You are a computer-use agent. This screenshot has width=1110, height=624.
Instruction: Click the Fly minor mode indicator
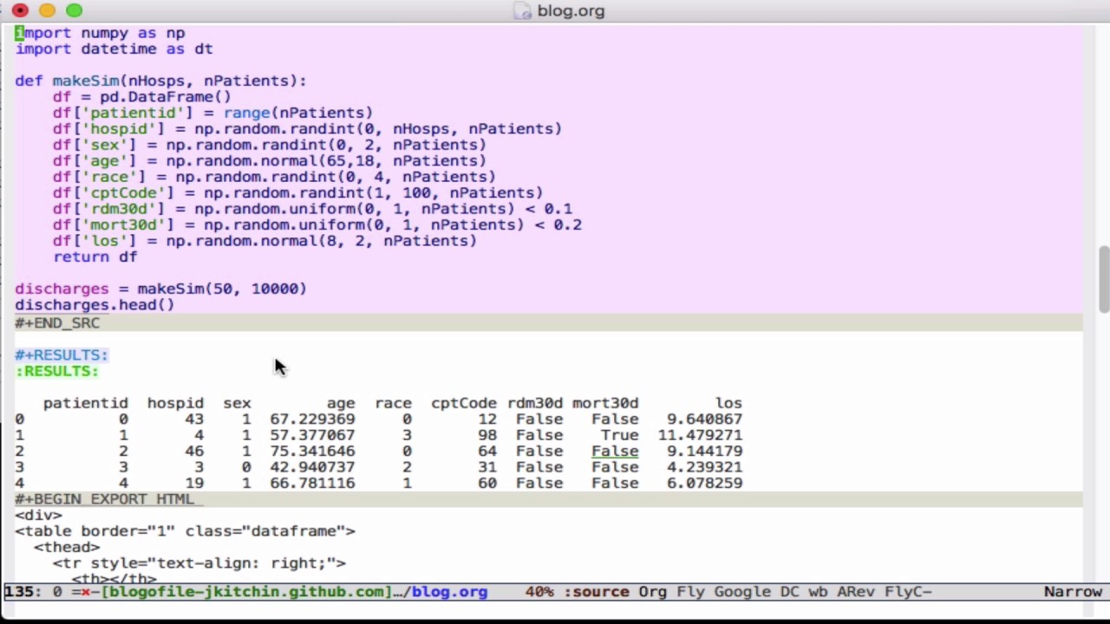click(690, 592)
